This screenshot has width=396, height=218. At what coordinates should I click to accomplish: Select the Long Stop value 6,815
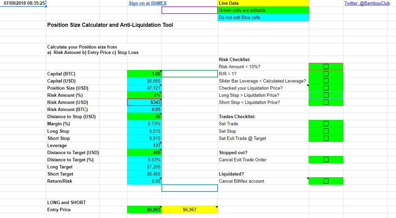144,131
